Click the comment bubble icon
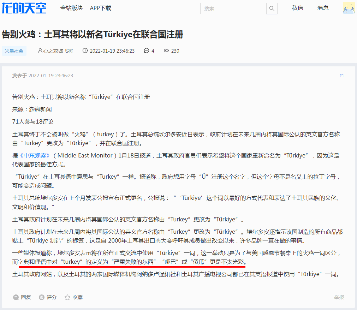 (x=147, y=50)
